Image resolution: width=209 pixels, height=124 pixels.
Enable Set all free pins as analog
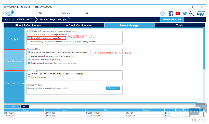[29, 74]
